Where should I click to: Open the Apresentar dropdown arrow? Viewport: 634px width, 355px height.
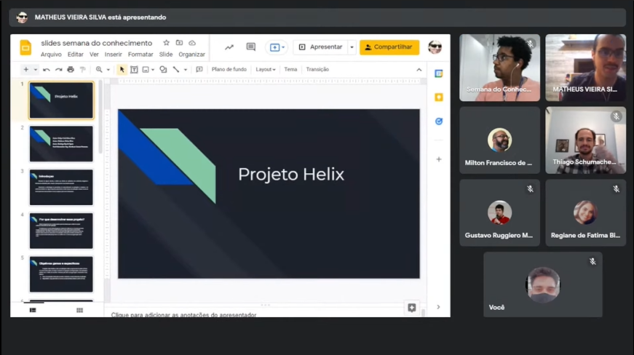[352, 47]
